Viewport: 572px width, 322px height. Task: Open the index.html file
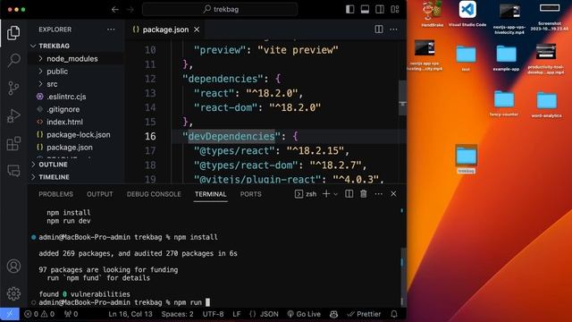tap(64, 122)
